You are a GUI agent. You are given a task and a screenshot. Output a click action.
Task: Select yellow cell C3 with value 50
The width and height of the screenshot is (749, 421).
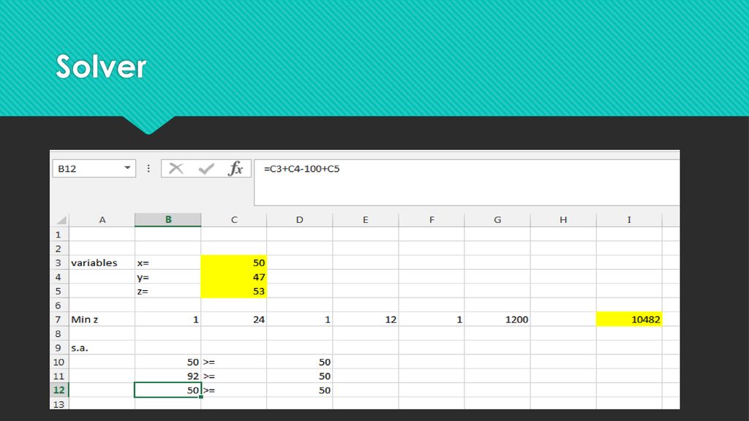click(x=233, y=262)
